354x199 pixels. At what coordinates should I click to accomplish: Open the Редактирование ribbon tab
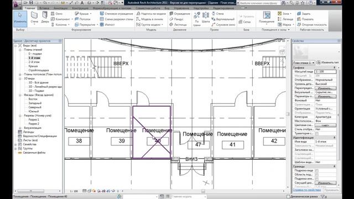223,8
